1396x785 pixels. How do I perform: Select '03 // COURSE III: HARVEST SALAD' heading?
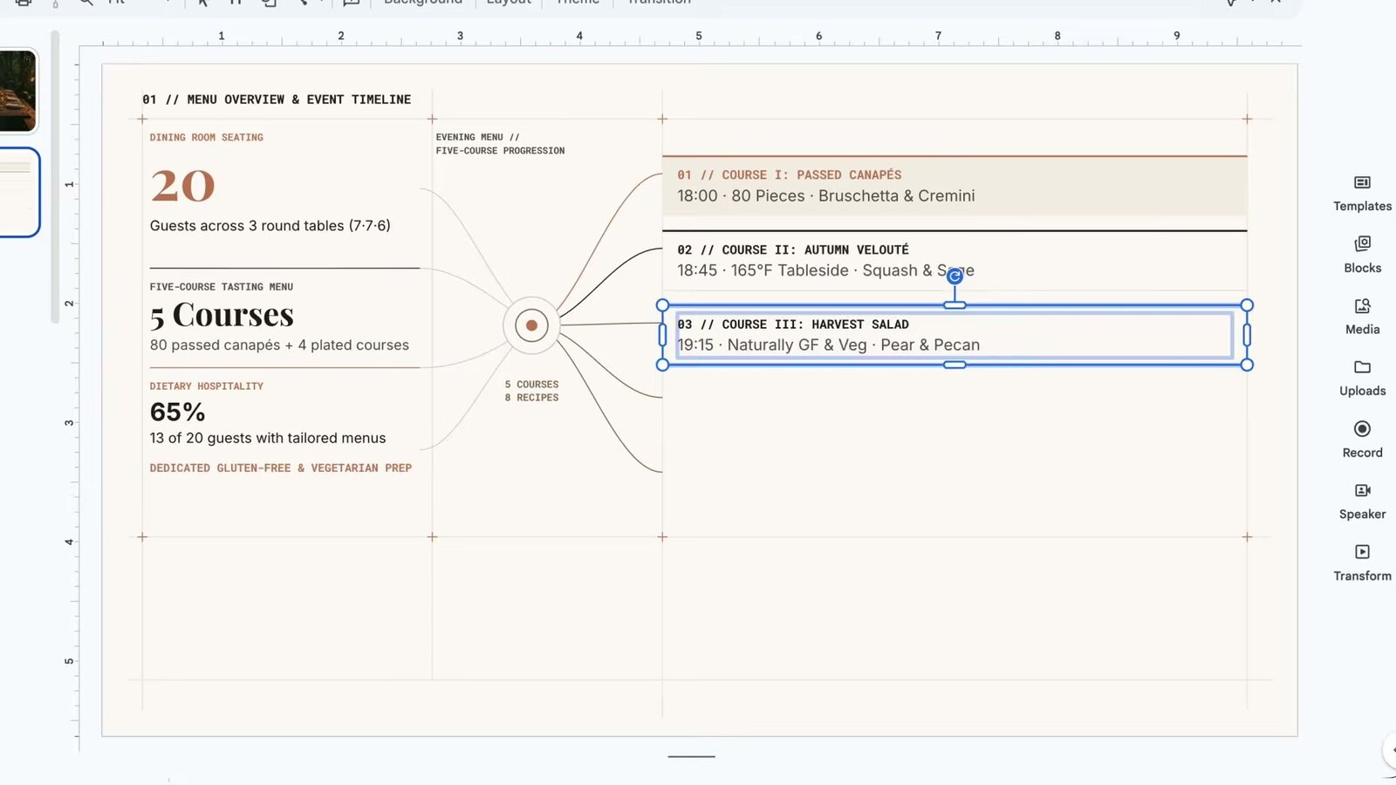[792, 324]
